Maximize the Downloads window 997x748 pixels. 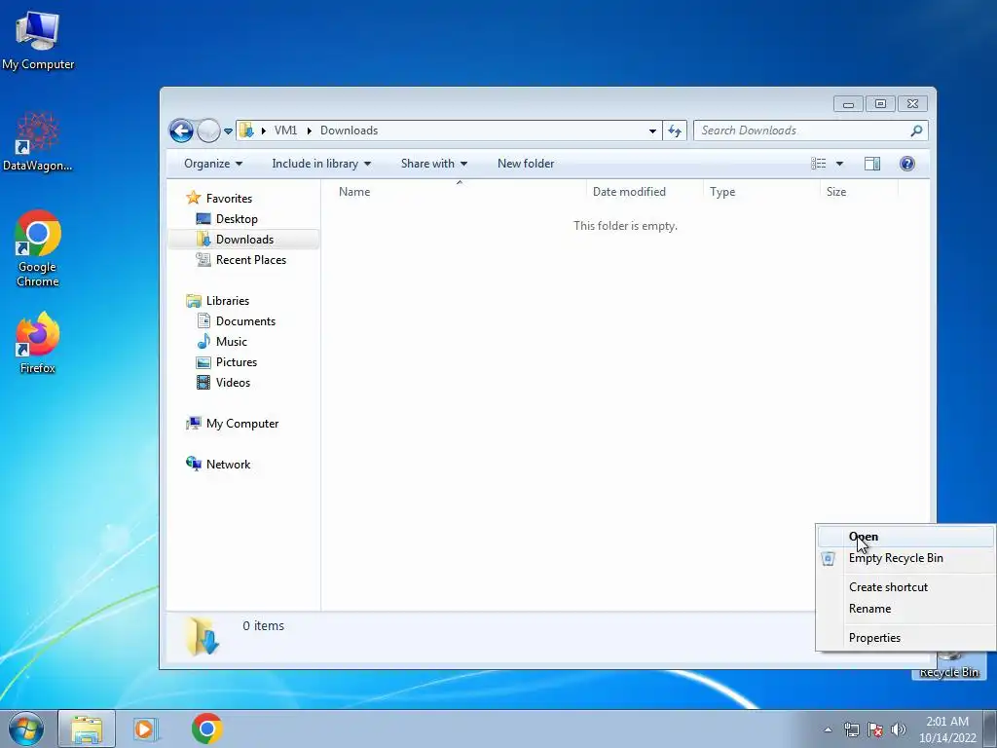coord(880,103)
